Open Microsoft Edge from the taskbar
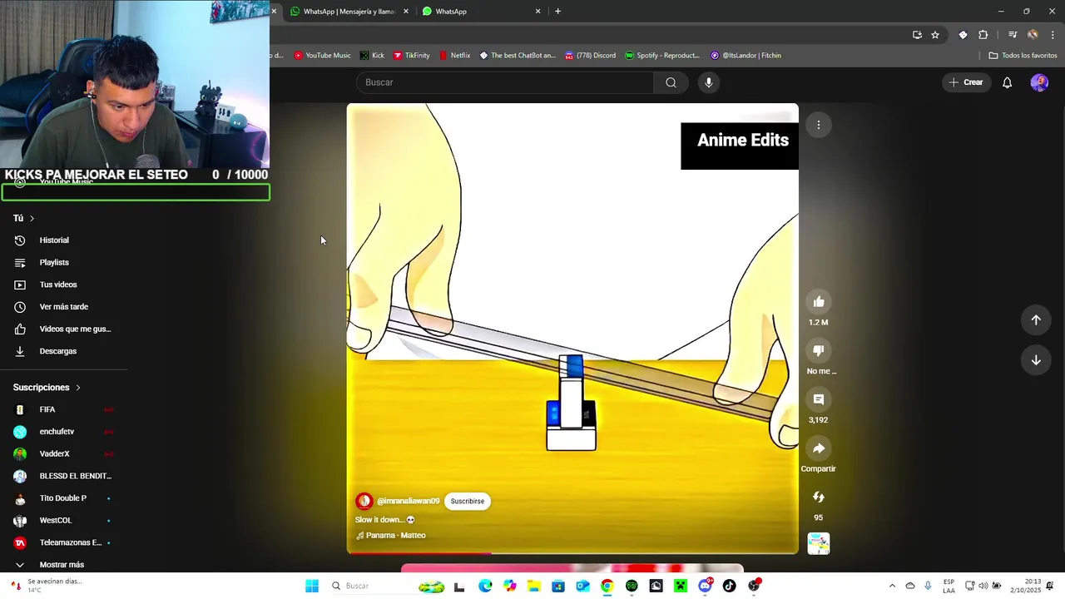Viewport: 1065px width, 599px height. click(x=485, y=586)
